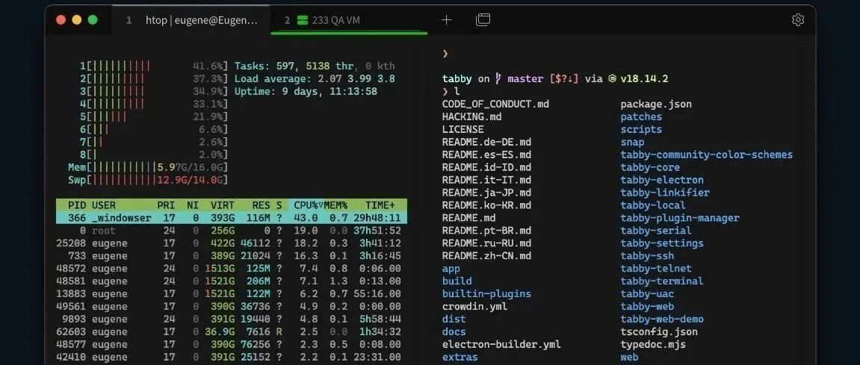The width and height of the screenshot is (860, 365).
Task: Click the LICENSE file name
Action: click(463, 129)
